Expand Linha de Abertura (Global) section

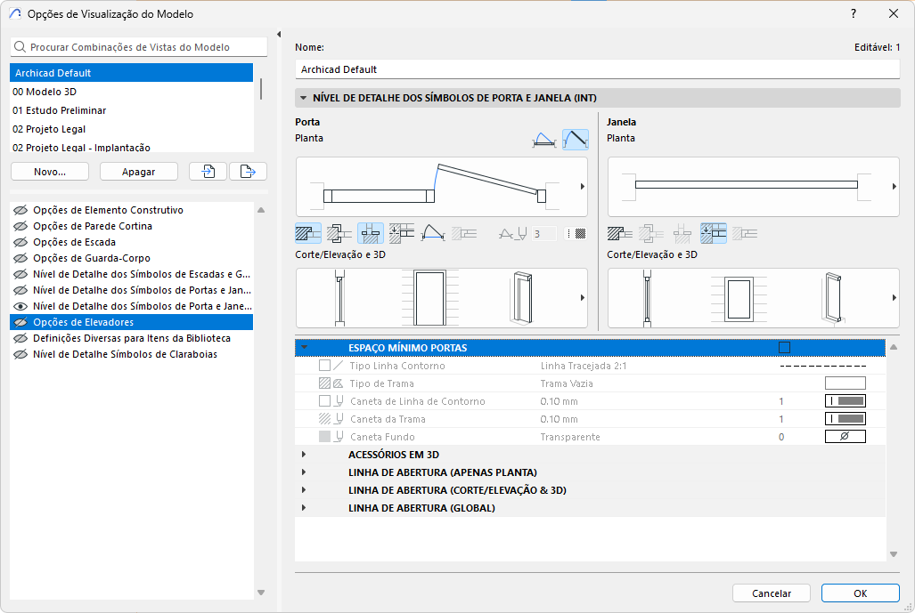tap(304, 508)
